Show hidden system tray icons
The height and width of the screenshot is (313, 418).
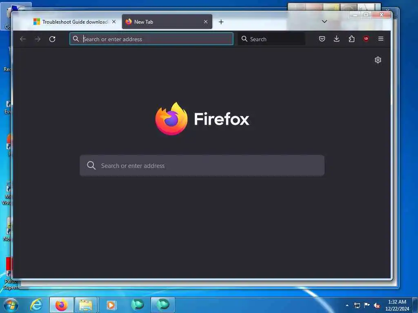pos(347,305)
